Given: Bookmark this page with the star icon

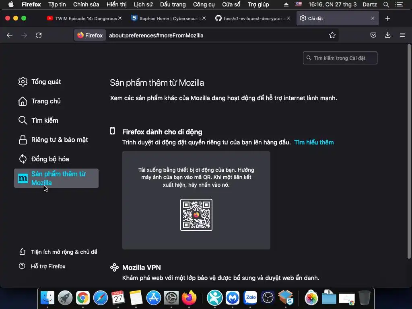Looking at the screenshot, I should tap(332, 35).
